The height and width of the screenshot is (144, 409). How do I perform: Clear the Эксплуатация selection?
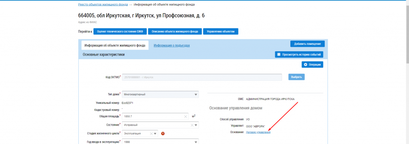pos(151,134)
